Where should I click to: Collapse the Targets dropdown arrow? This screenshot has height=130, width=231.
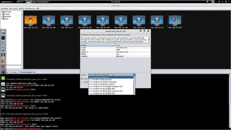(x=134, y=75)
